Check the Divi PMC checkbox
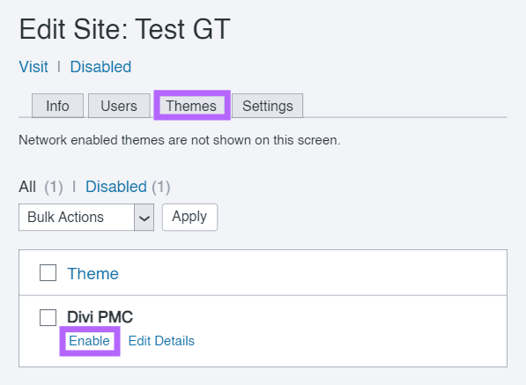The height and width of the screenshot is (385, 526). click(x=48, y=317)
